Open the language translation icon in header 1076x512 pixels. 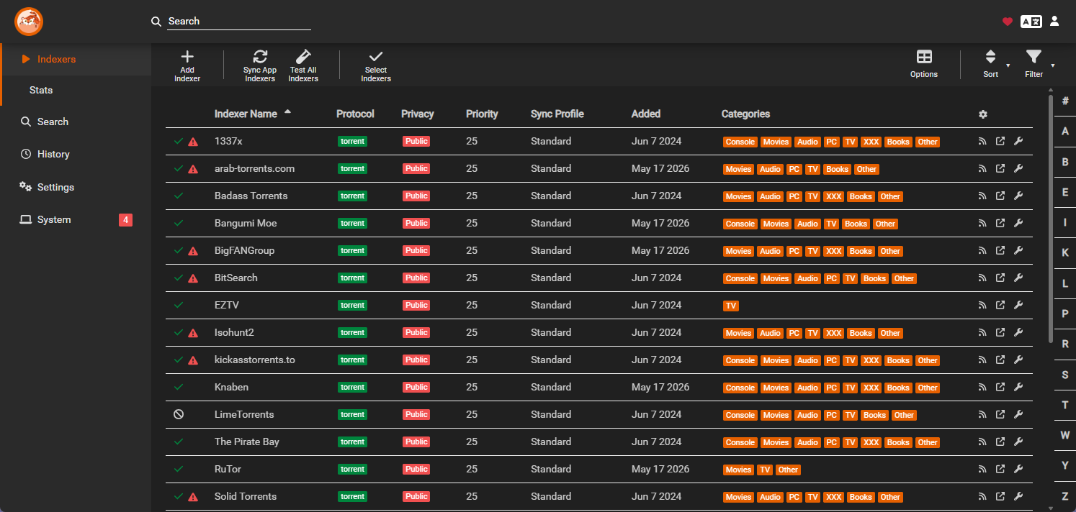click(x=1031, y=22)
